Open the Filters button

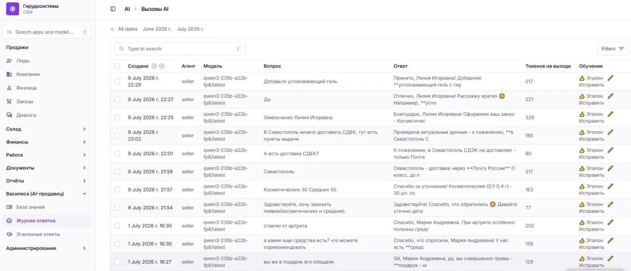pos(613,49)
